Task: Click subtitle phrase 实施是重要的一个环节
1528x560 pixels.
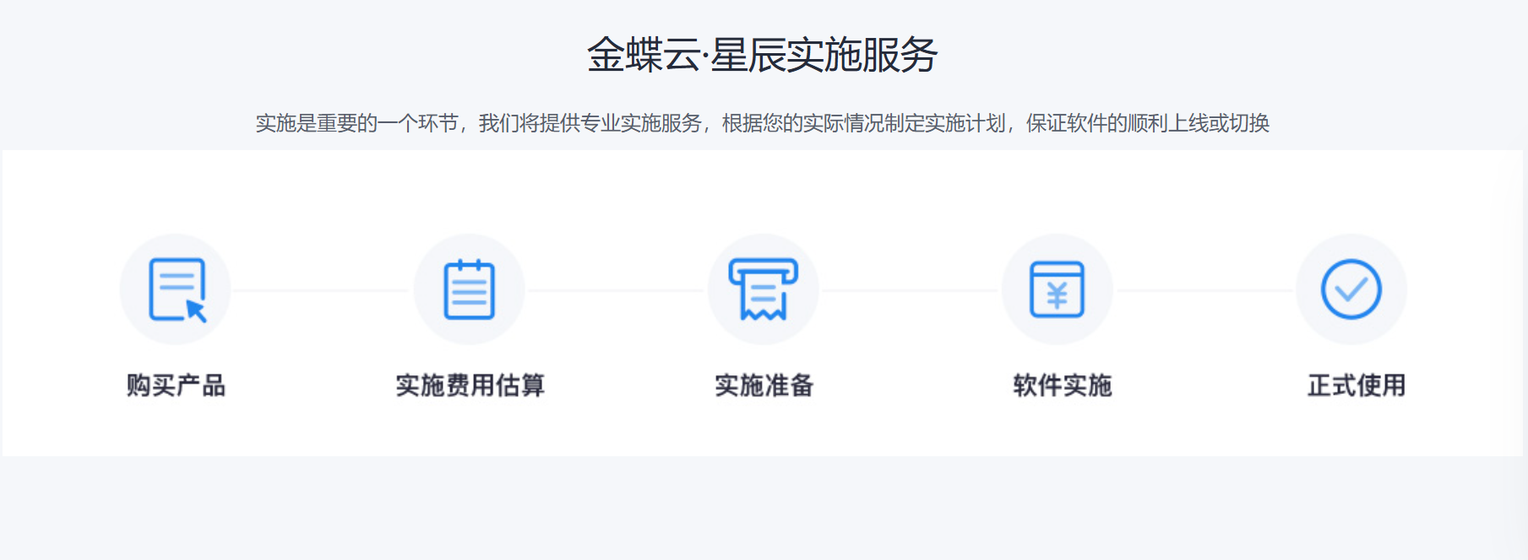Action: (x=356, y=124)
